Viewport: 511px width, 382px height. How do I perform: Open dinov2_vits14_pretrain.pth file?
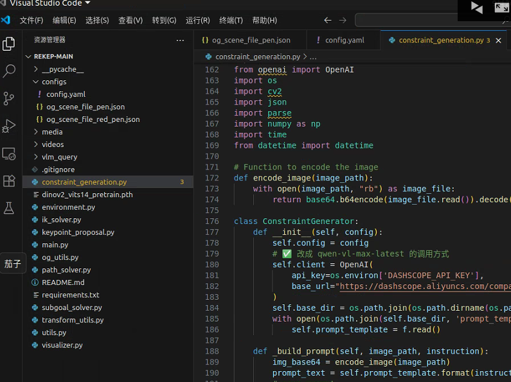[108, 195]
